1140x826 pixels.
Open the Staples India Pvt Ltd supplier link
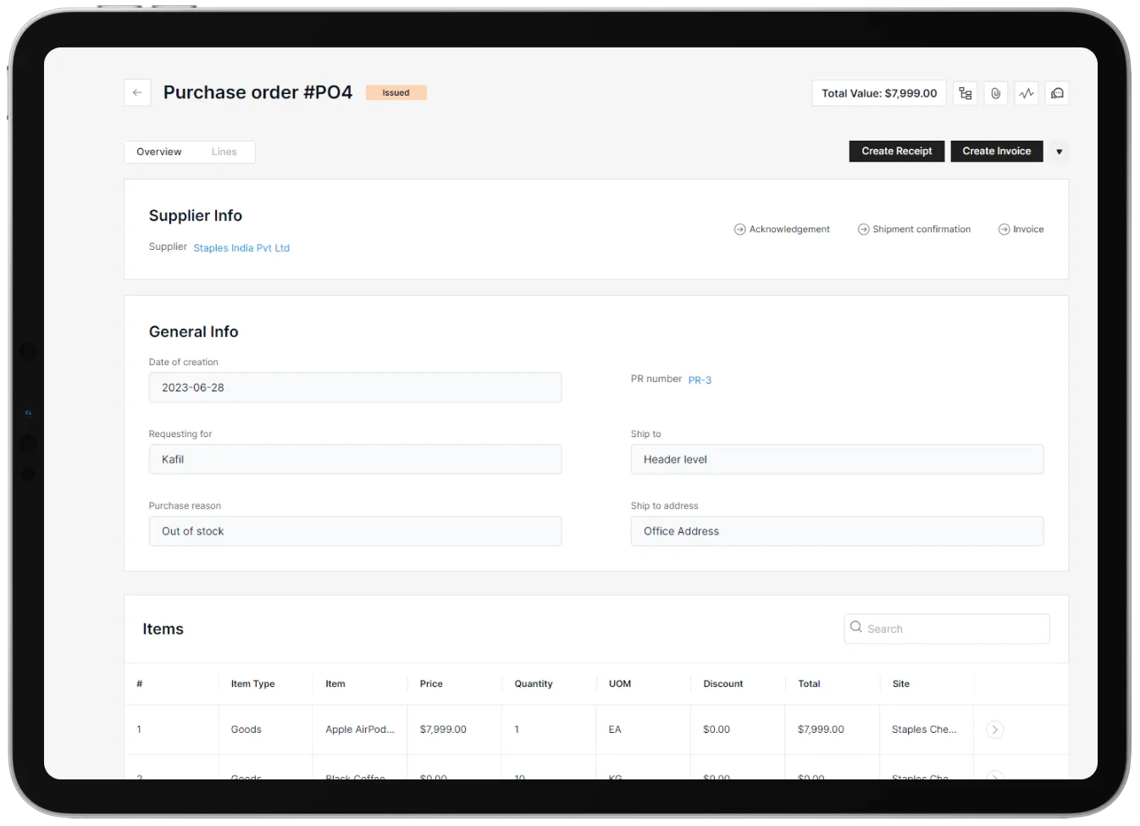241,248
